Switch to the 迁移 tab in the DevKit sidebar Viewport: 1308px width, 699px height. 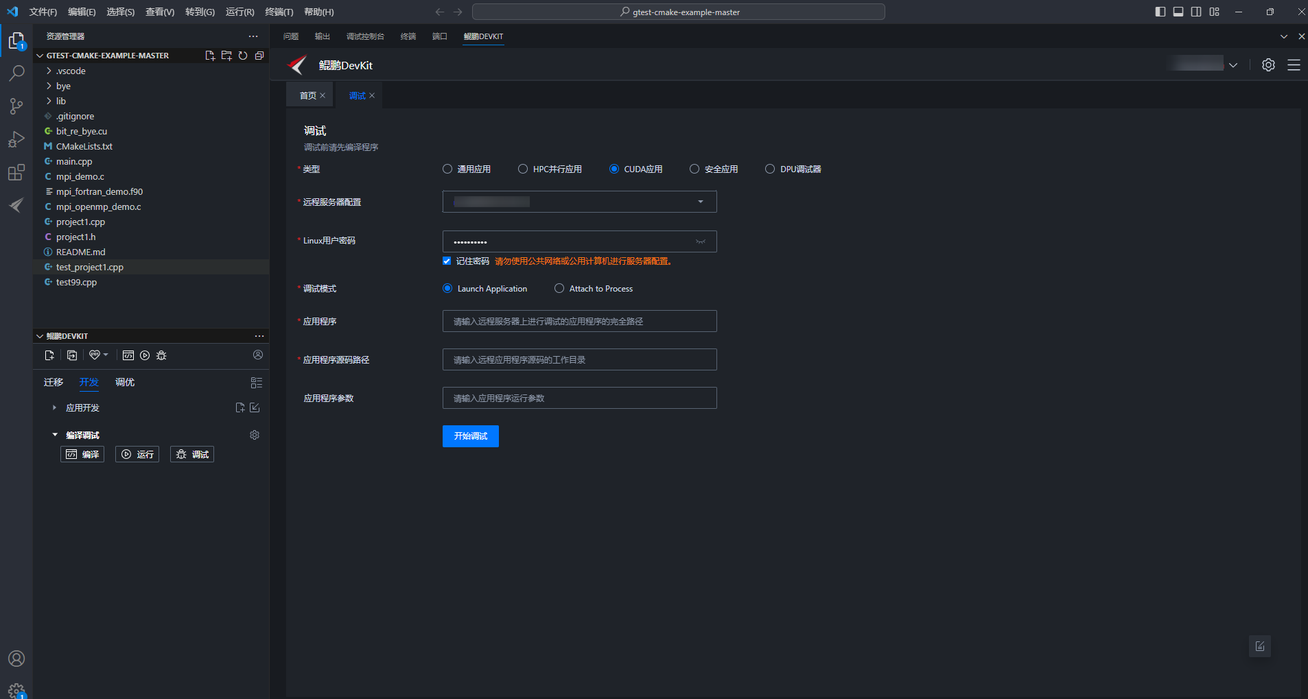pos(54,382)
